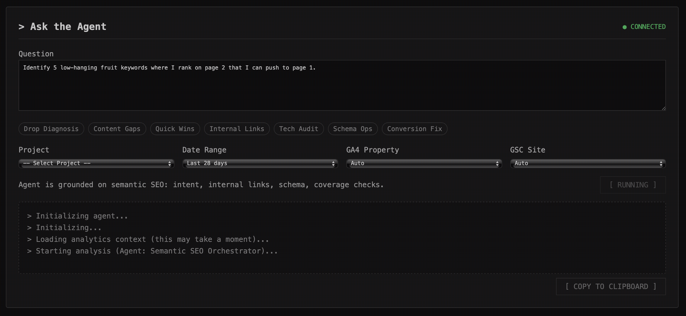The width and height of the screenshot is (686, 316).
Task: Choose the Conversion Fix preset
Action: click(x=414, y=129)
